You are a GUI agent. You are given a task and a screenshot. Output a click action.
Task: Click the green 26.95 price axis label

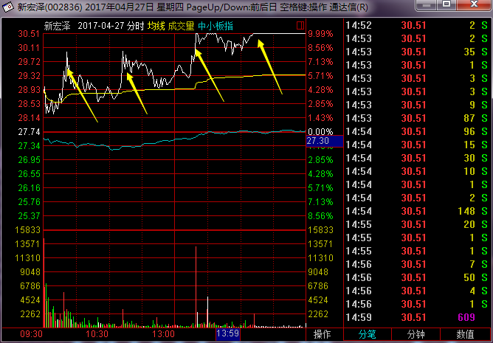click(29, 160)
